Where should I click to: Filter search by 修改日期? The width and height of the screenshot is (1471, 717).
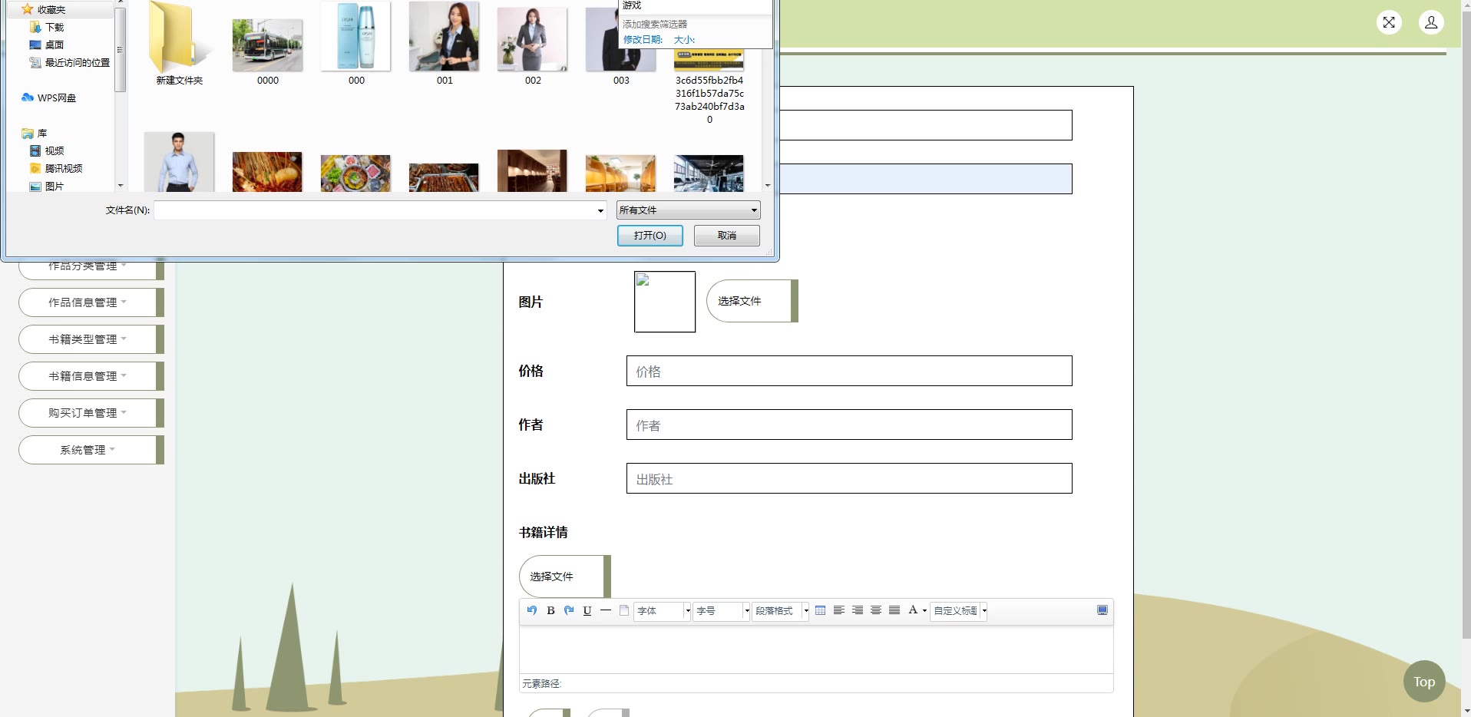[x=643, y=40]
